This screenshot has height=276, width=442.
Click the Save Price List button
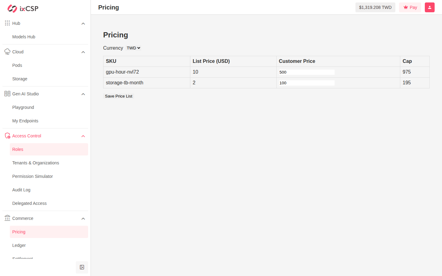coord(118,96)
